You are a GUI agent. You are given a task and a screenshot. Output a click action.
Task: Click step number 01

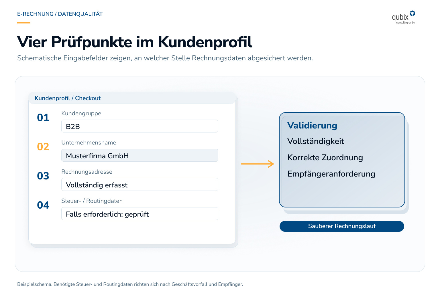coord(43,118)
